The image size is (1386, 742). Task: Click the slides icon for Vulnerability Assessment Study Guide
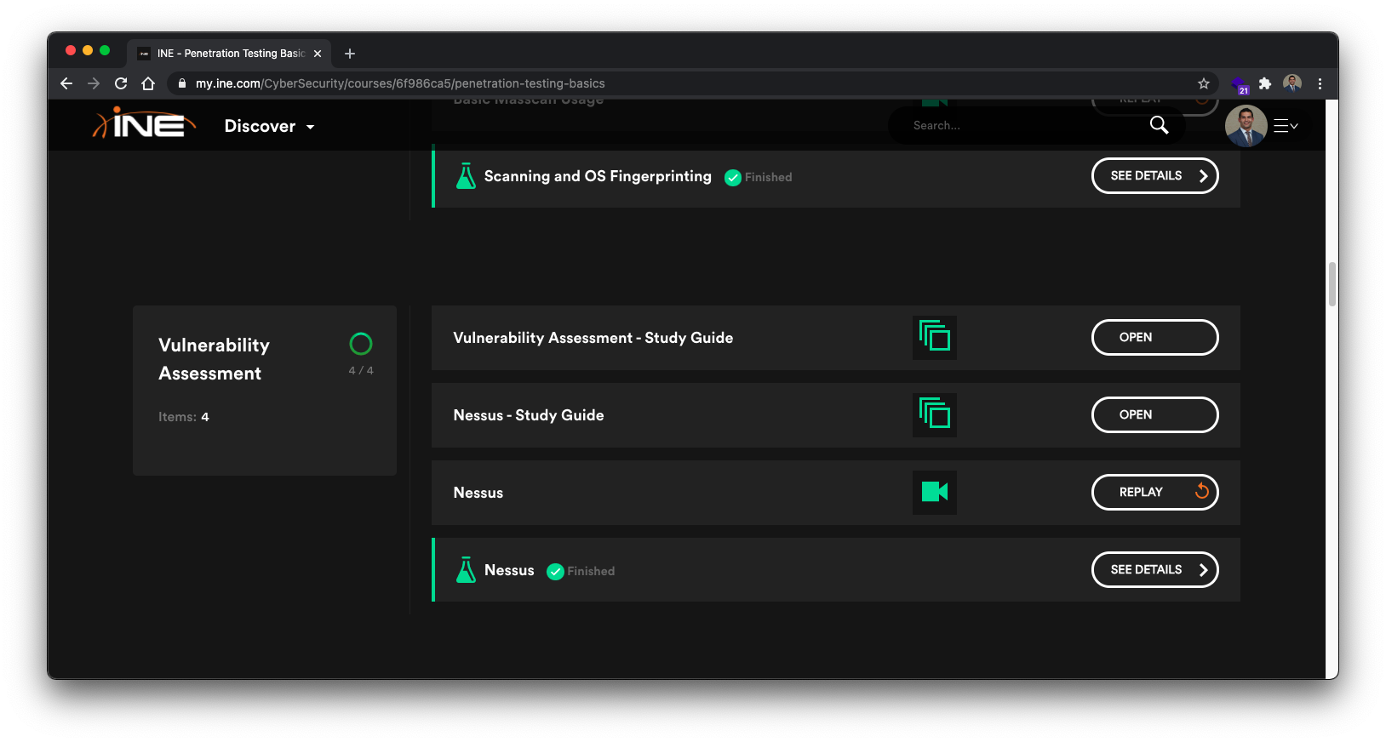(x=934, y=337)
